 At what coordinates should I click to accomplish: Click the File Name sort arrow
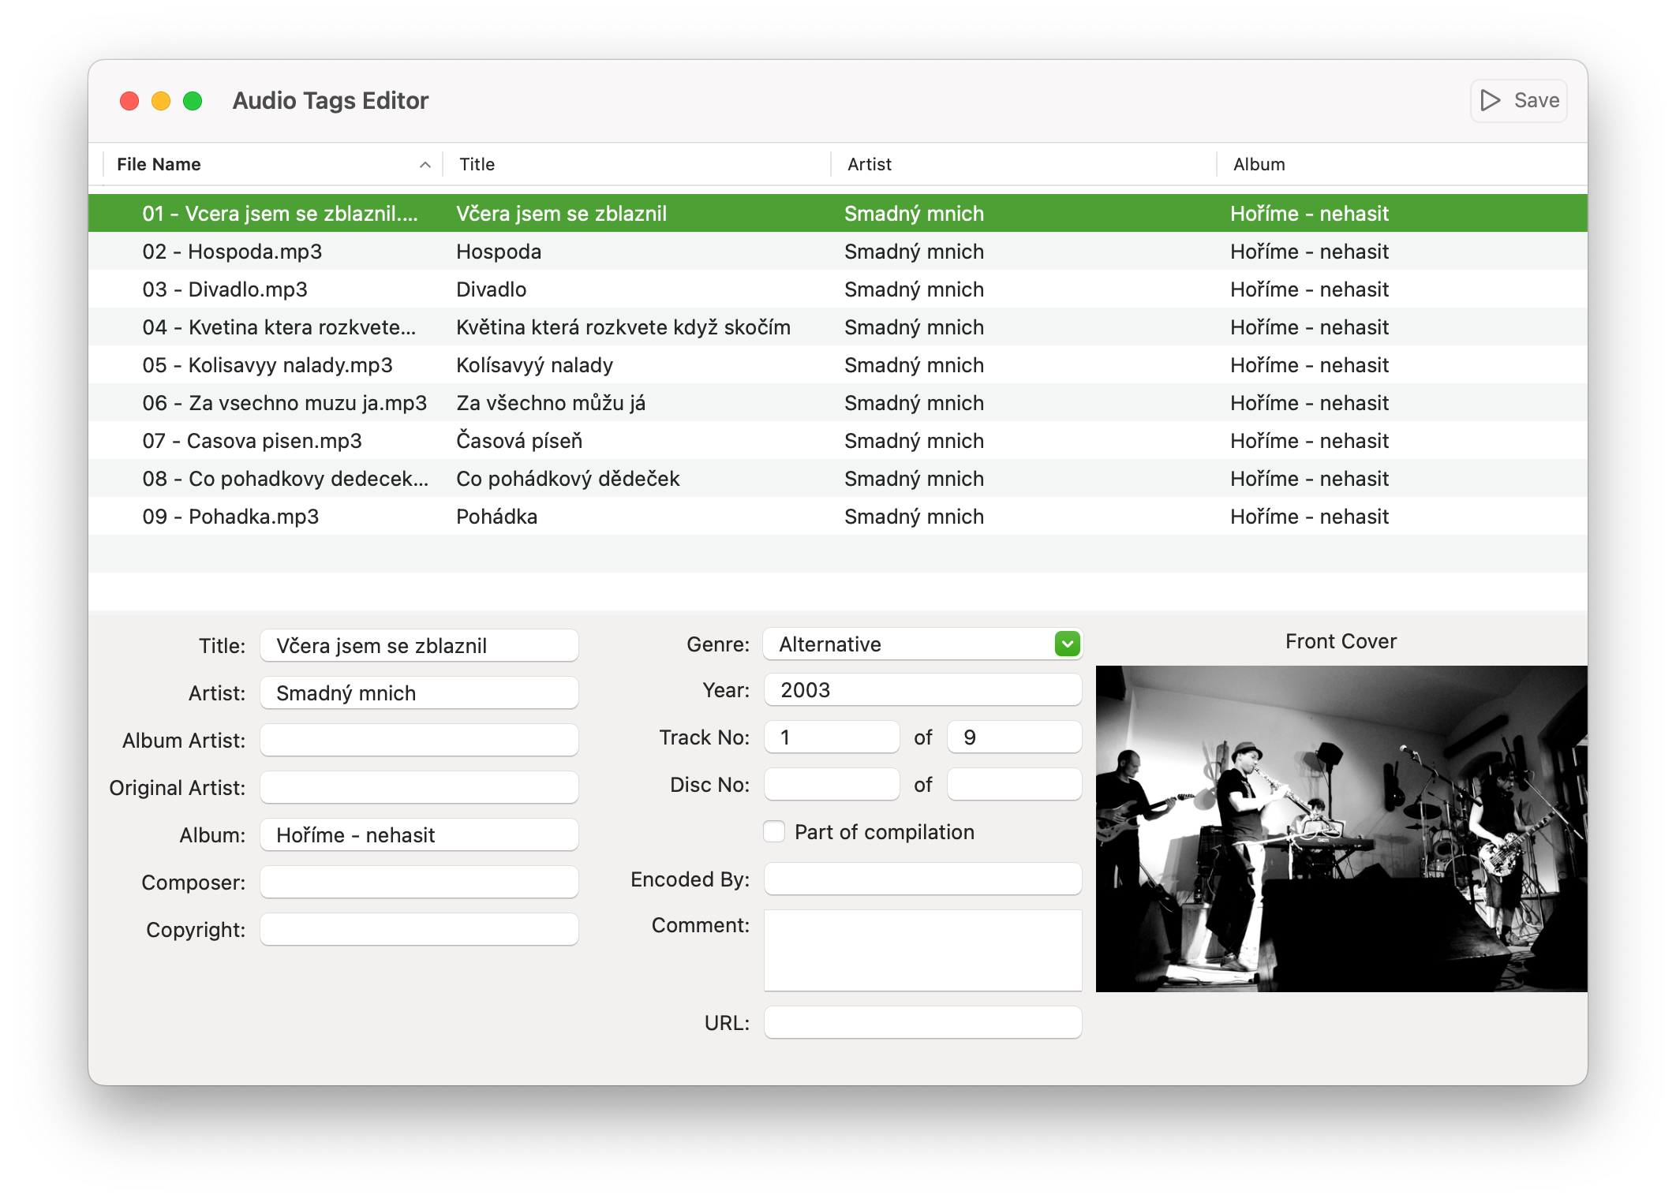coord(425,165)
